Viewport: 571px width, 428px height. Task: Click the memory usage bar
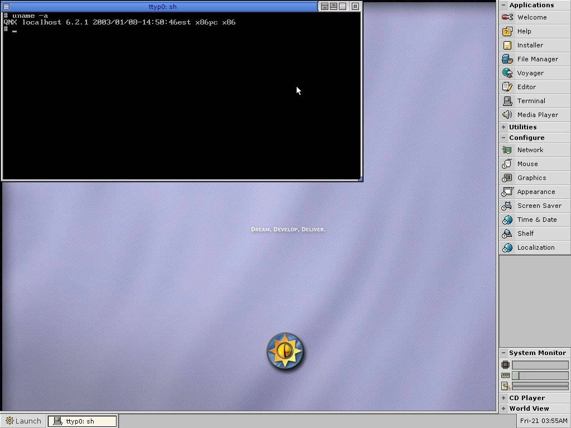(x=540, y=376)
